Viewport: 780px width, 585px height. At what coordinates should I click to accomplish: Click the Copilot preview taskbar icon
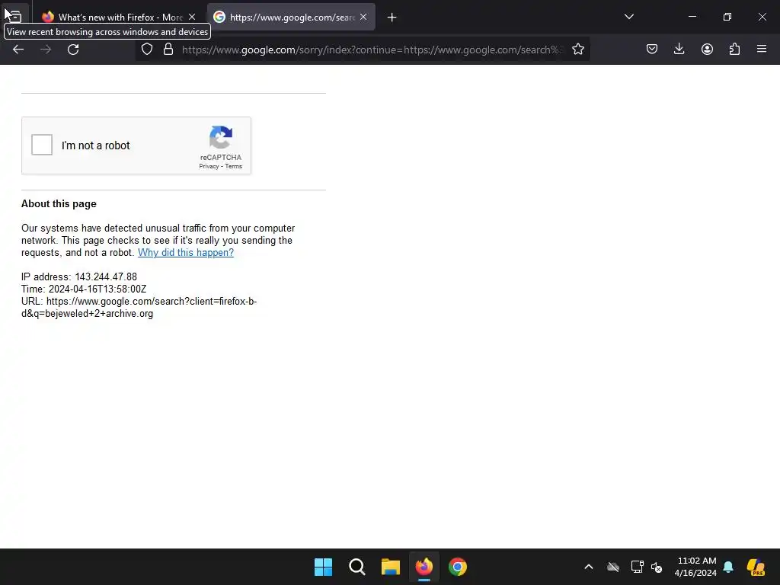coord(756,567)
